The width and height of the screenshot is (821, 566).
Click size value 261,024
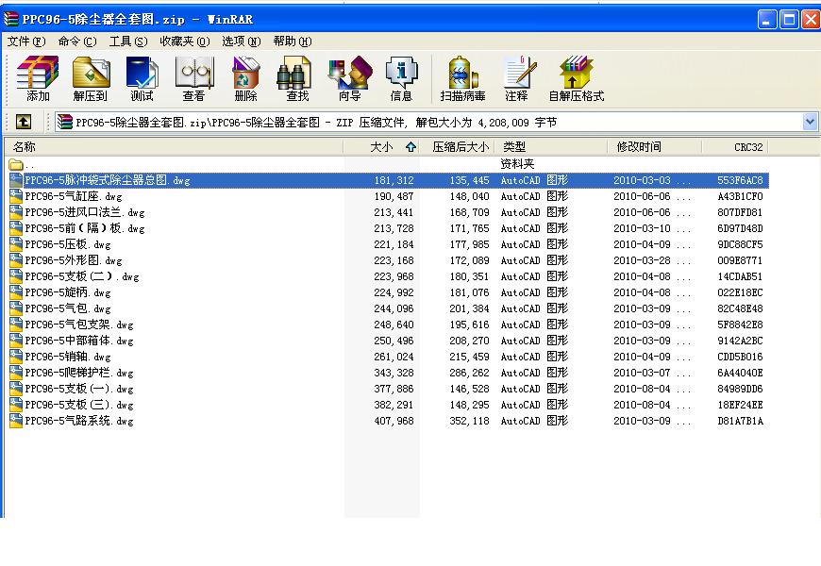pos(394,357)
